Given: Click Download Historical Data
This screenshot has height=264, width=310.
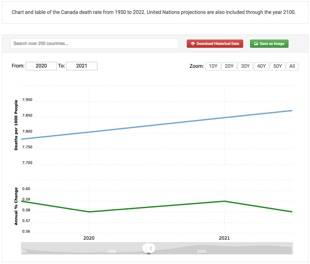Looking at the screenshot, I should [215, 43].
